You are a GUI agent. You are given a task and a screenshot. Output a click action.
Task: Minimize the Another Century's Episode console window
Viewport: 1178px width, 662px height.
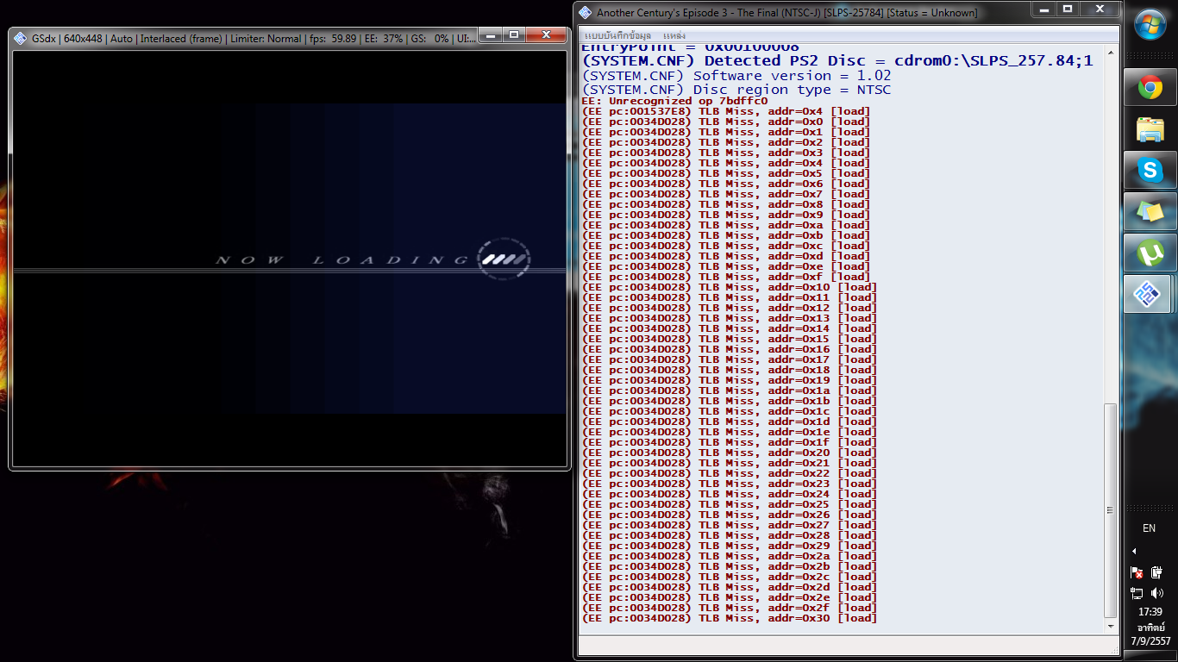click(1043, 9)
